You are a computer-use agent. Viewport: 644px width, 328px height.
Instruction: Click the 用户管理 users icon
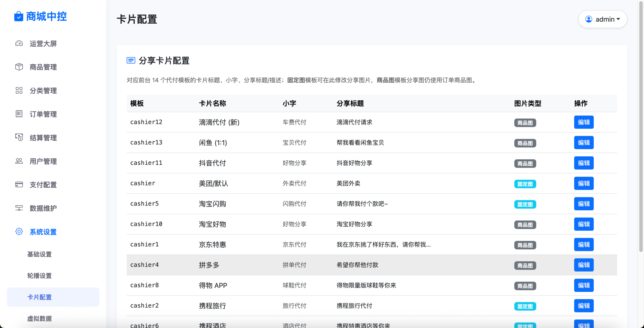click(19, 161)
